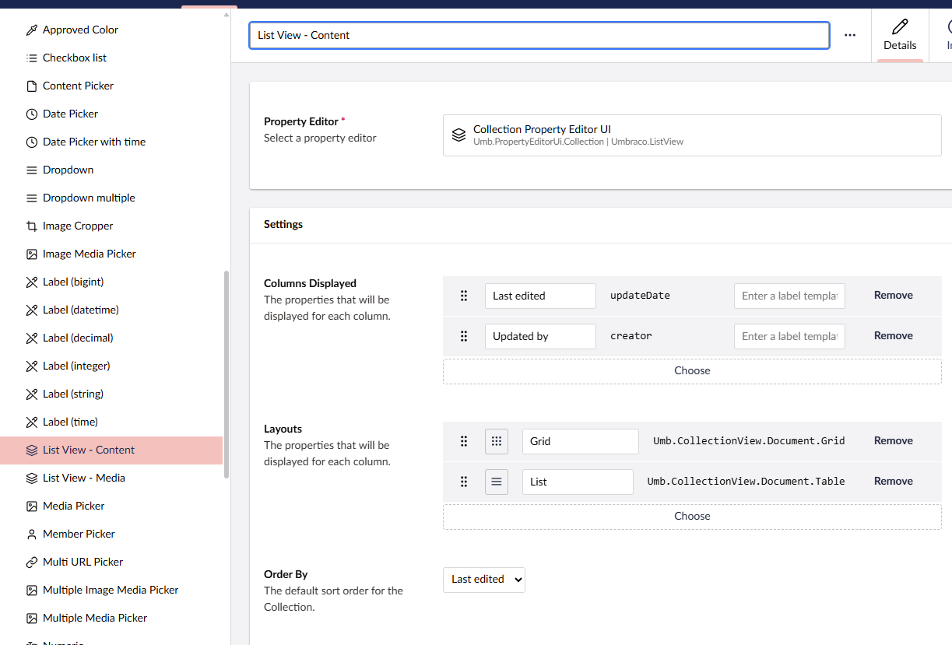
Task: Click drag handle icon for Updated by column
Action: (464, 336)
